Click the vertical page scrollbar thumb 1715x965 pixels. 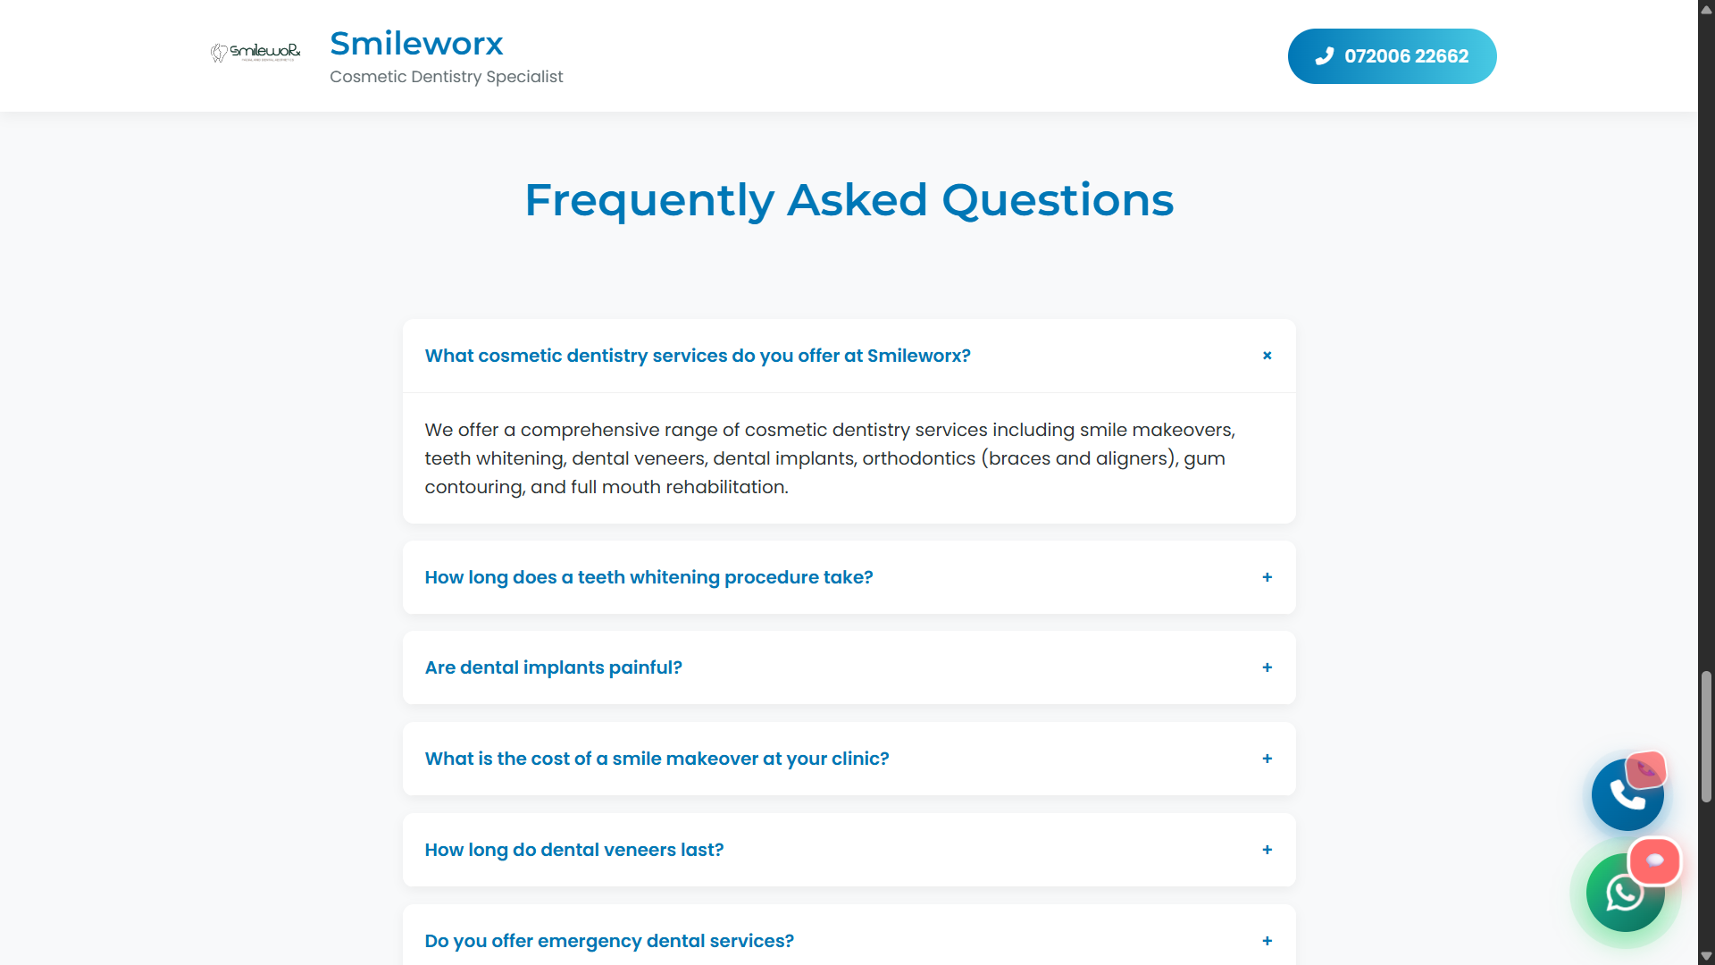(x=1706, y=737)
